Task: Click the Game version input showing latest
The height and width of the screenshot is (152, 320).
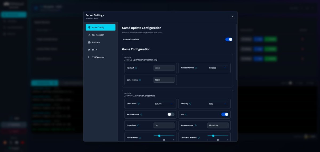Action: pyautogui.click(x=164, y=80)
